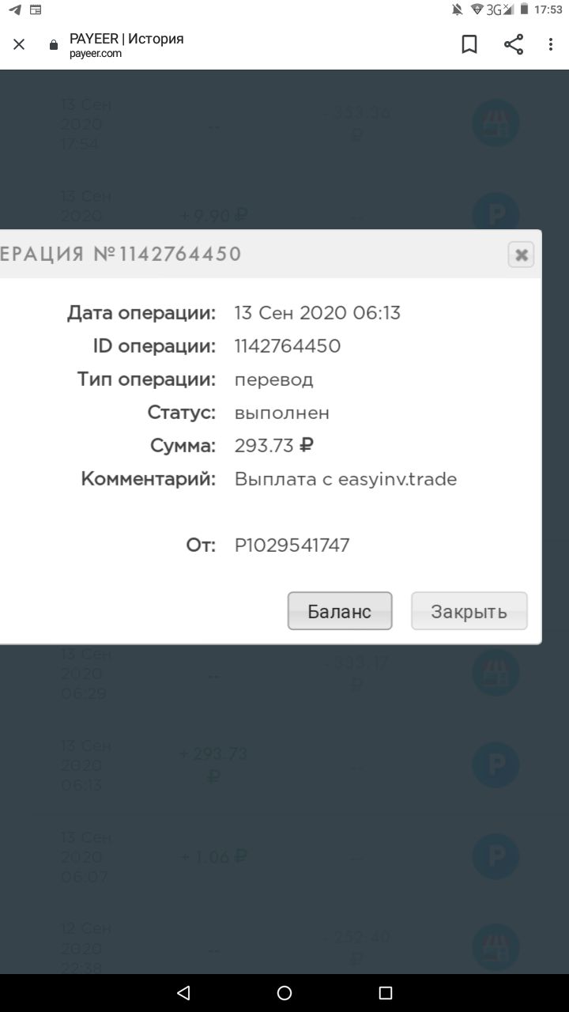Click the Баланс button
569x1012 pixels.
(x=340, y=611)
